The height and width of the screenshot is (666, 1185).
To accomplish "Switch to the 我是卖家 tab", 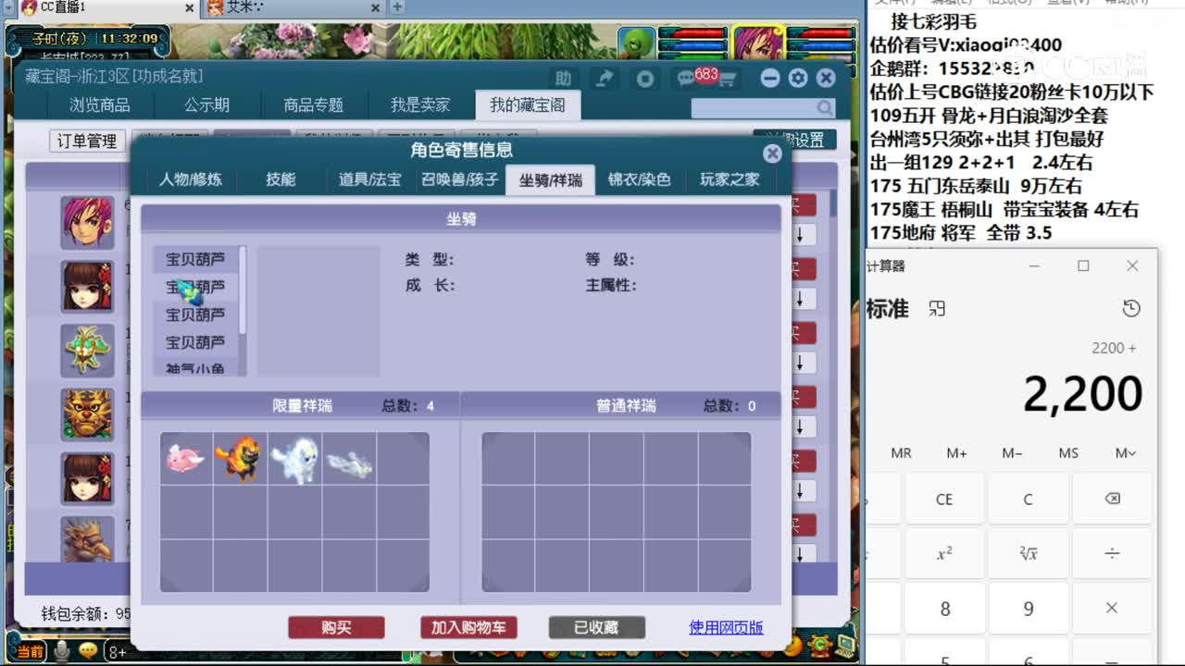I will [418, 105].
